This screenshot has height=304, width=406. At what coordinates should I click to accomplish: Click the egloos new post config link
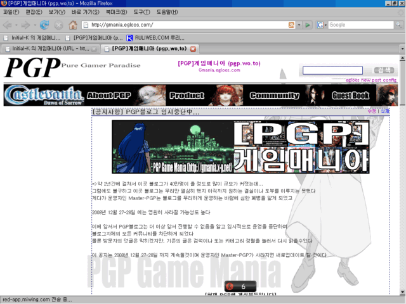pyautogui.click(x=371, y=80)
